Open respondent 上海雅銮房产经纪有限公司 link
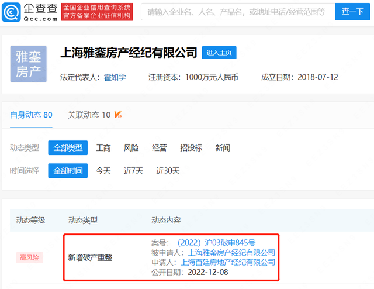 (x=231, y=253)
